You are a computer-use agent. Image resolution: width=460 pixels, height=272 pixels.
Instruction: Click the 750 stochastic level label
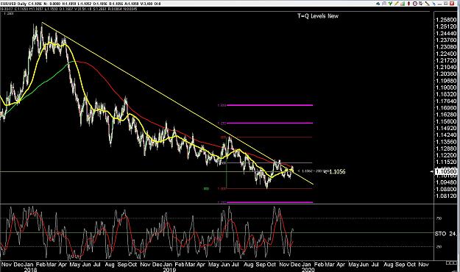pos(439,218)
